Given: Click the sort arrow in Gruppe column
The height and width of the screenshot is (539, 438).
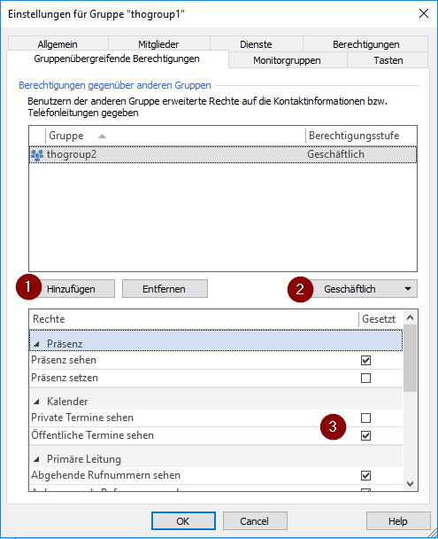Looking at the screenshot, I should [x=102, y=137].
